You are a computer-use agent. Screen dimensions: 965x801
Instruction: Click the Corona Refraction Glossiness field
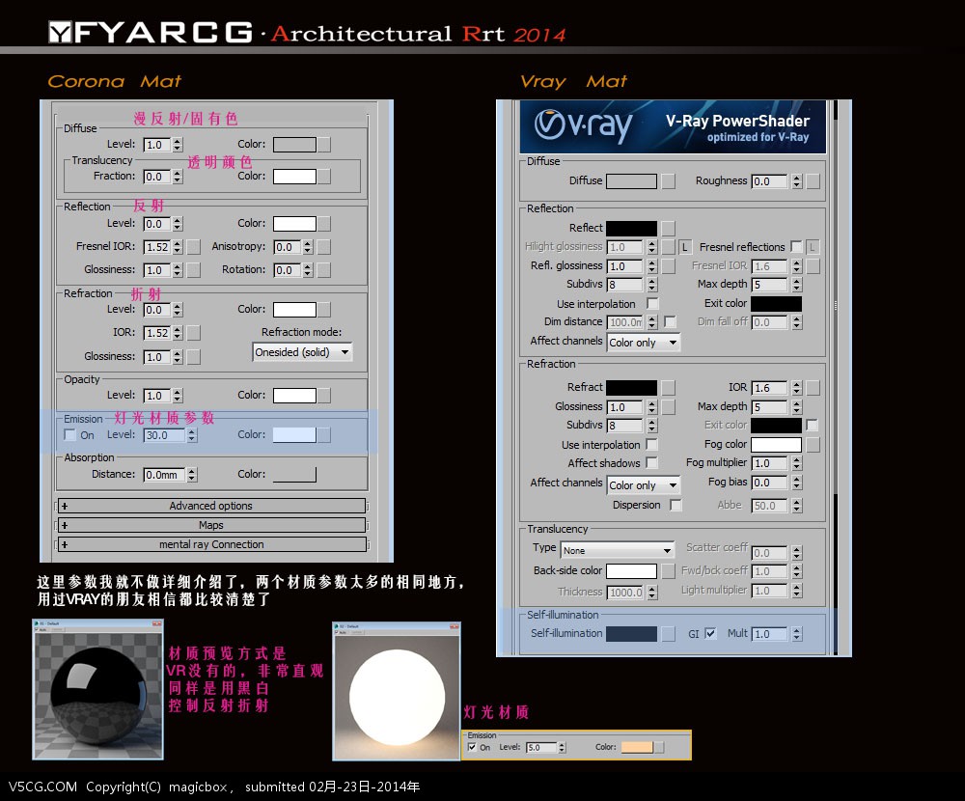[157, 357]
